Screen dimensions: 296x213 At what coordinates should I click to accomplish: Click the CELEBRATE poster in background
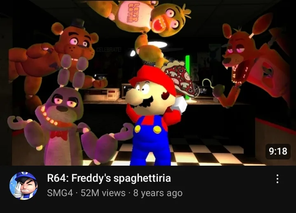point(108,50)
